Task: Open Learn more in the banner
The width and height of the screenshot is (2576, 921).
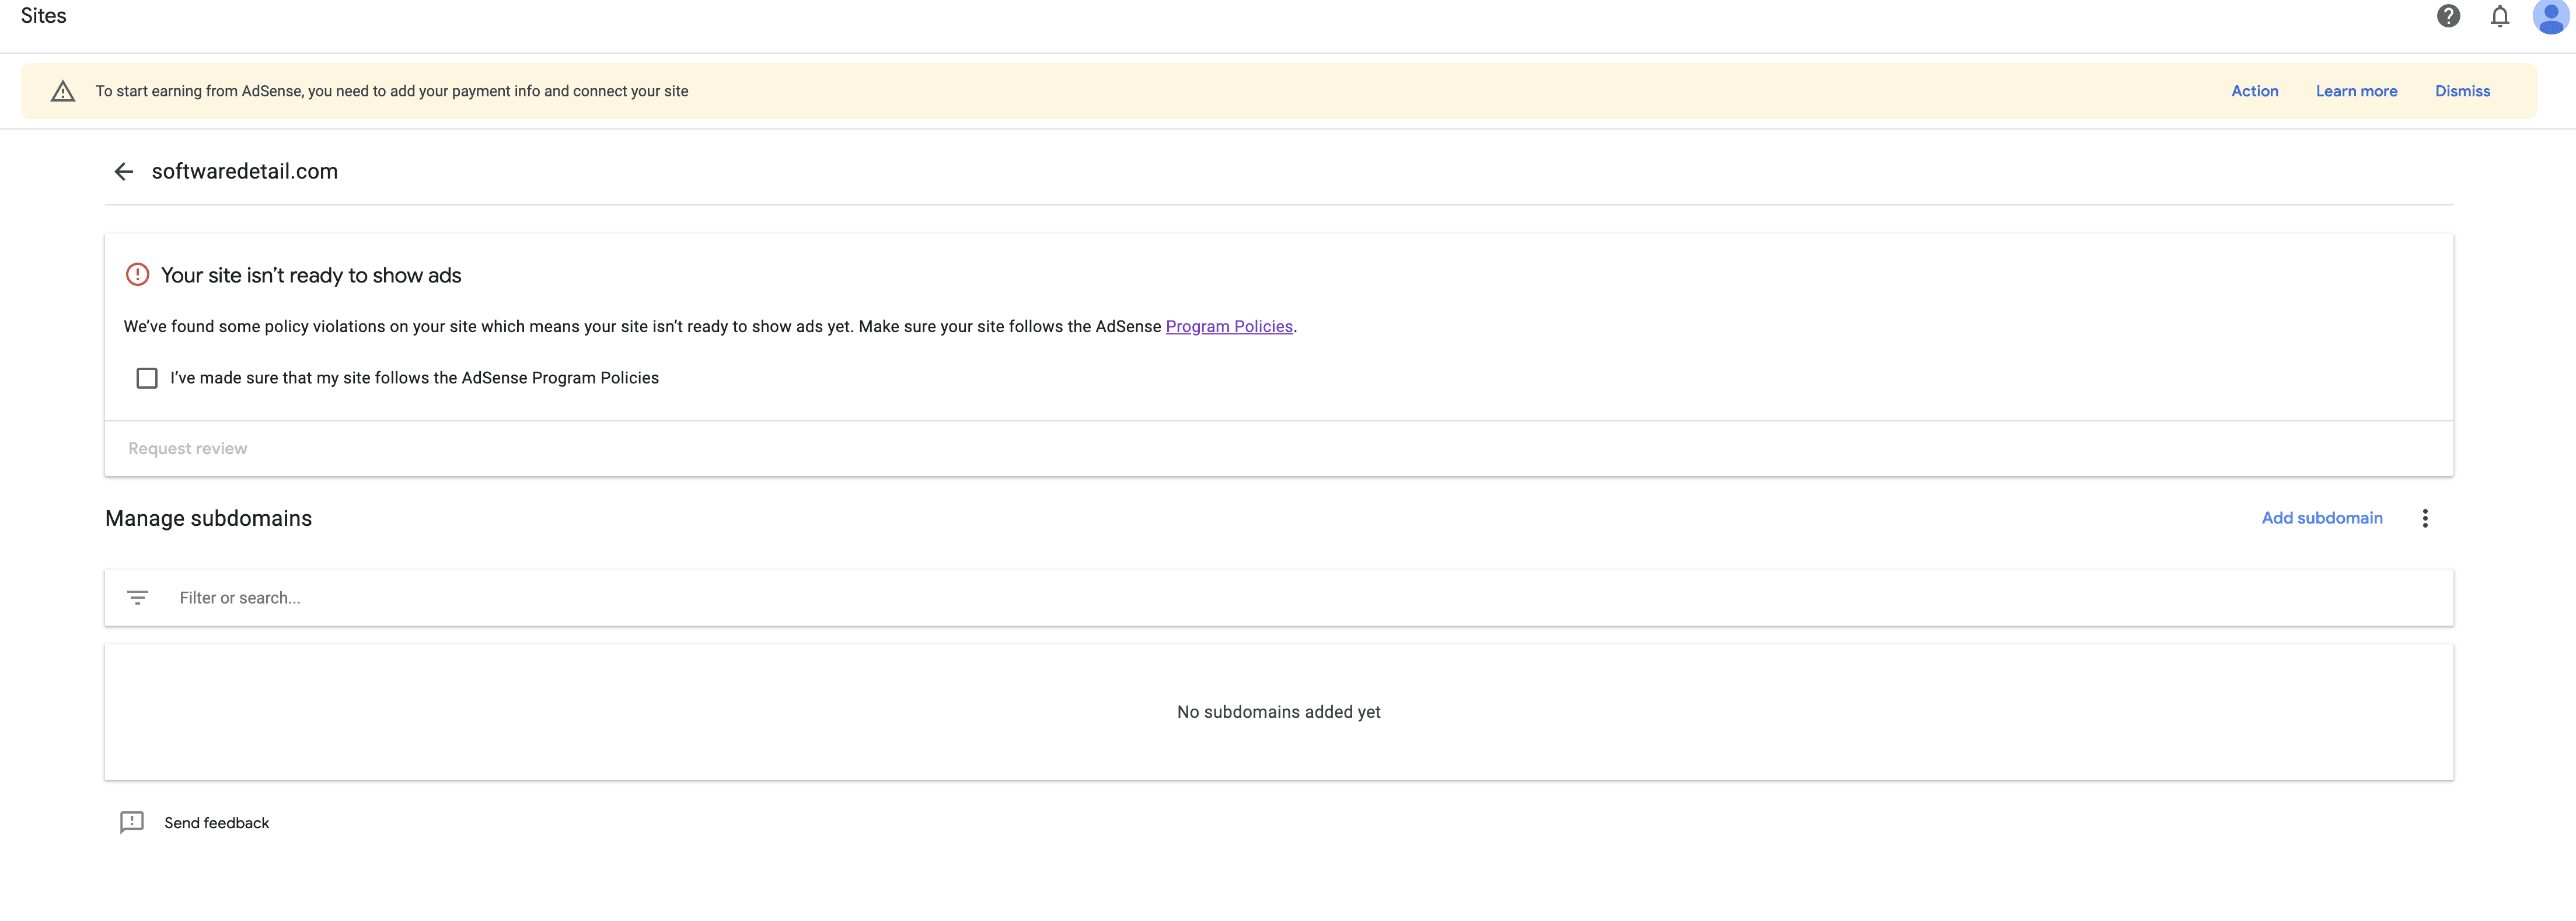Action: (x=2356, y=91)
